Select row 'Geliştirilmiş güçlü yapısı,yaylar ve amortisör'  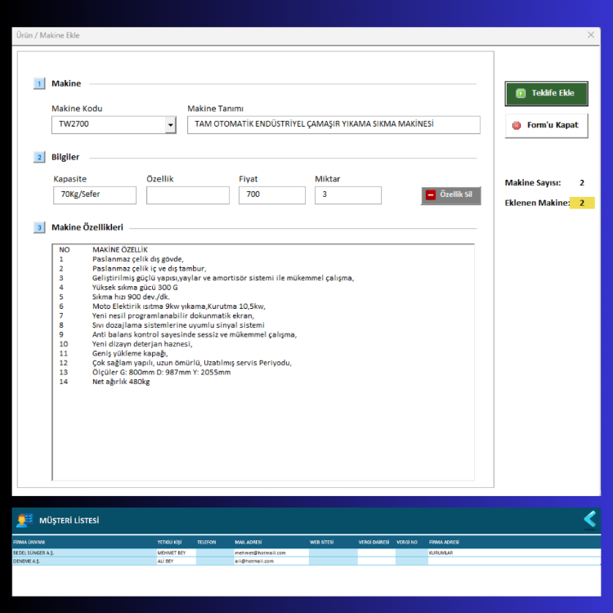tap(262, 278)
